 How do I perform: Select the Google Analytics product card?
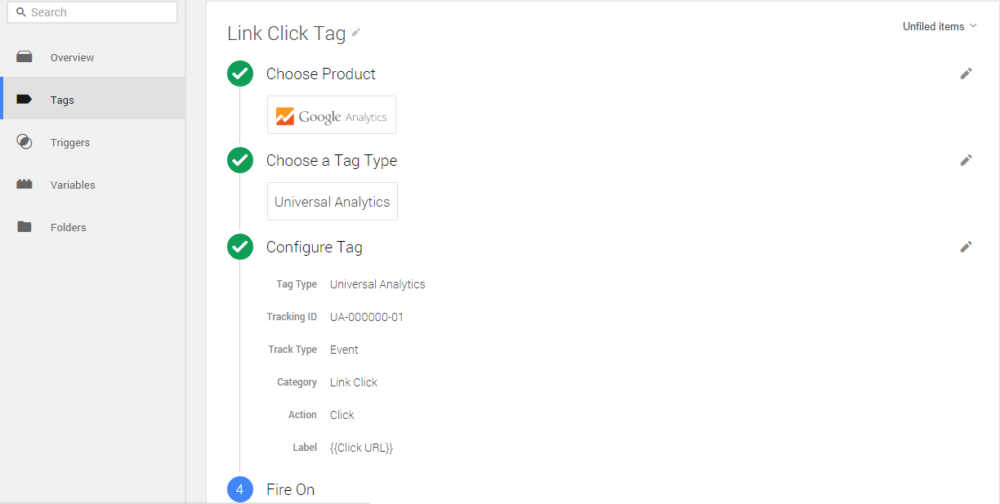332,115
